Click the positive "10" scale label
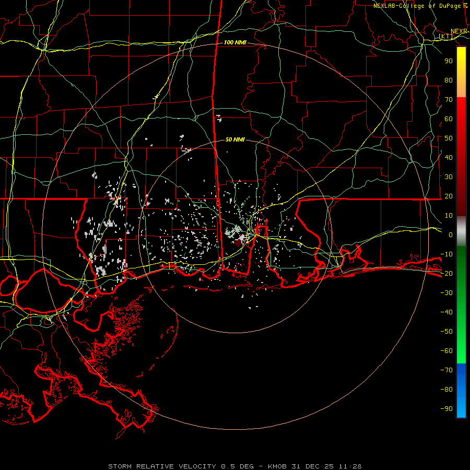The width and height of the screenshot is (470, 470). pyautogui.click(x=449, y=216)
